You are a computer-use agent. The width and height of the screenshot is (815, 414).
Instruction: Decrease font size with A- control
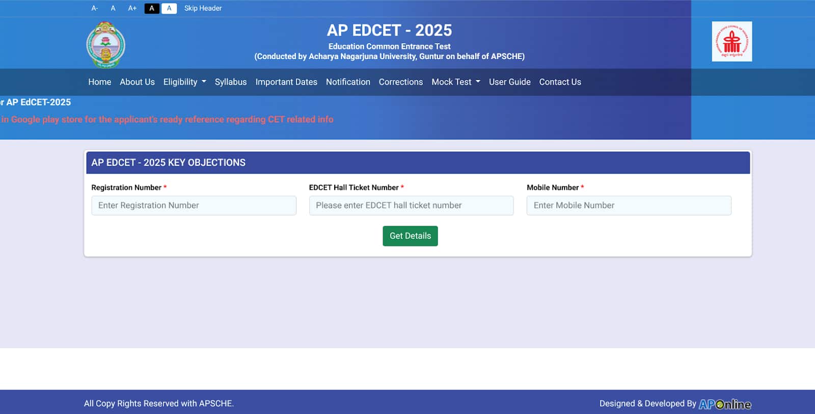(x=94, y=8)
